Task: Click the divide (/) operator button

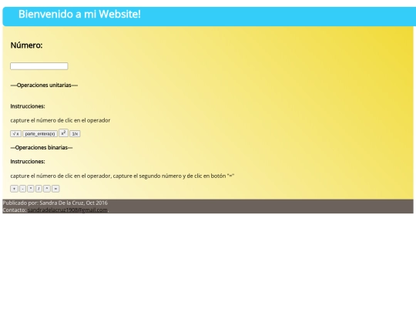Action: pyautogui.click(x=39, y=189)
